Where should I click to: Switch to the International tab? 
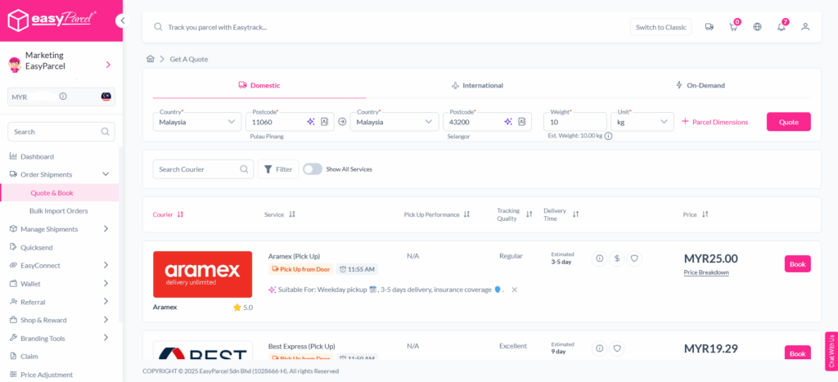tap(477, 85)
